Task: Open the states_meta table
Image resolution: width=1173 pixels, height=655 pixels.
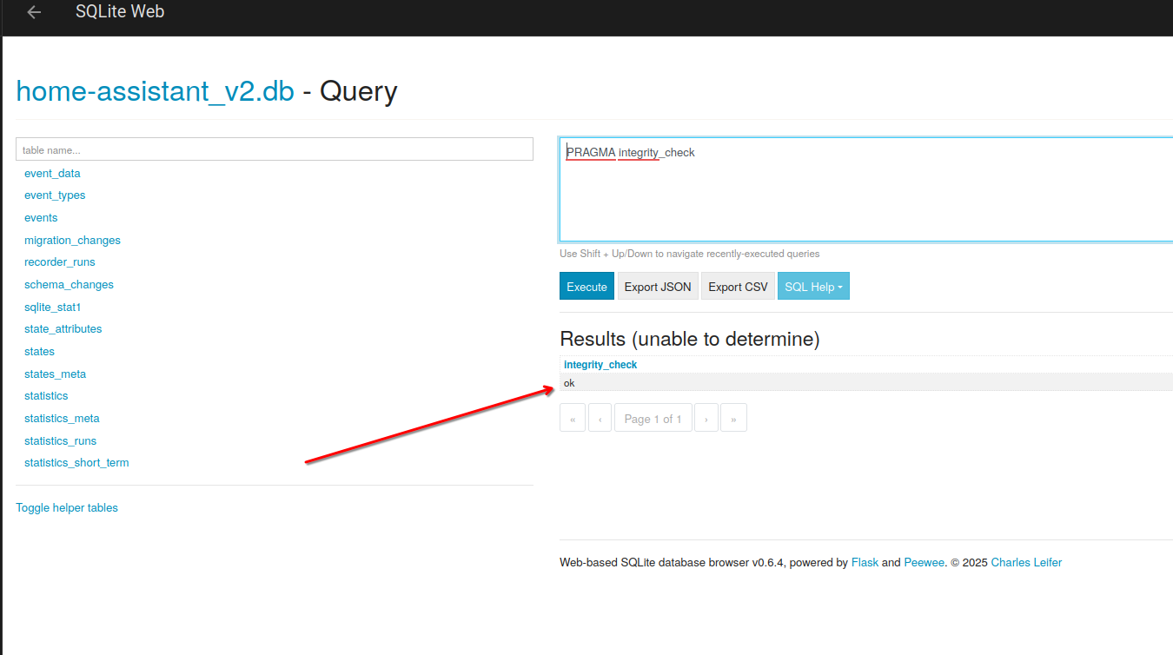Action: tap(55, 374)
